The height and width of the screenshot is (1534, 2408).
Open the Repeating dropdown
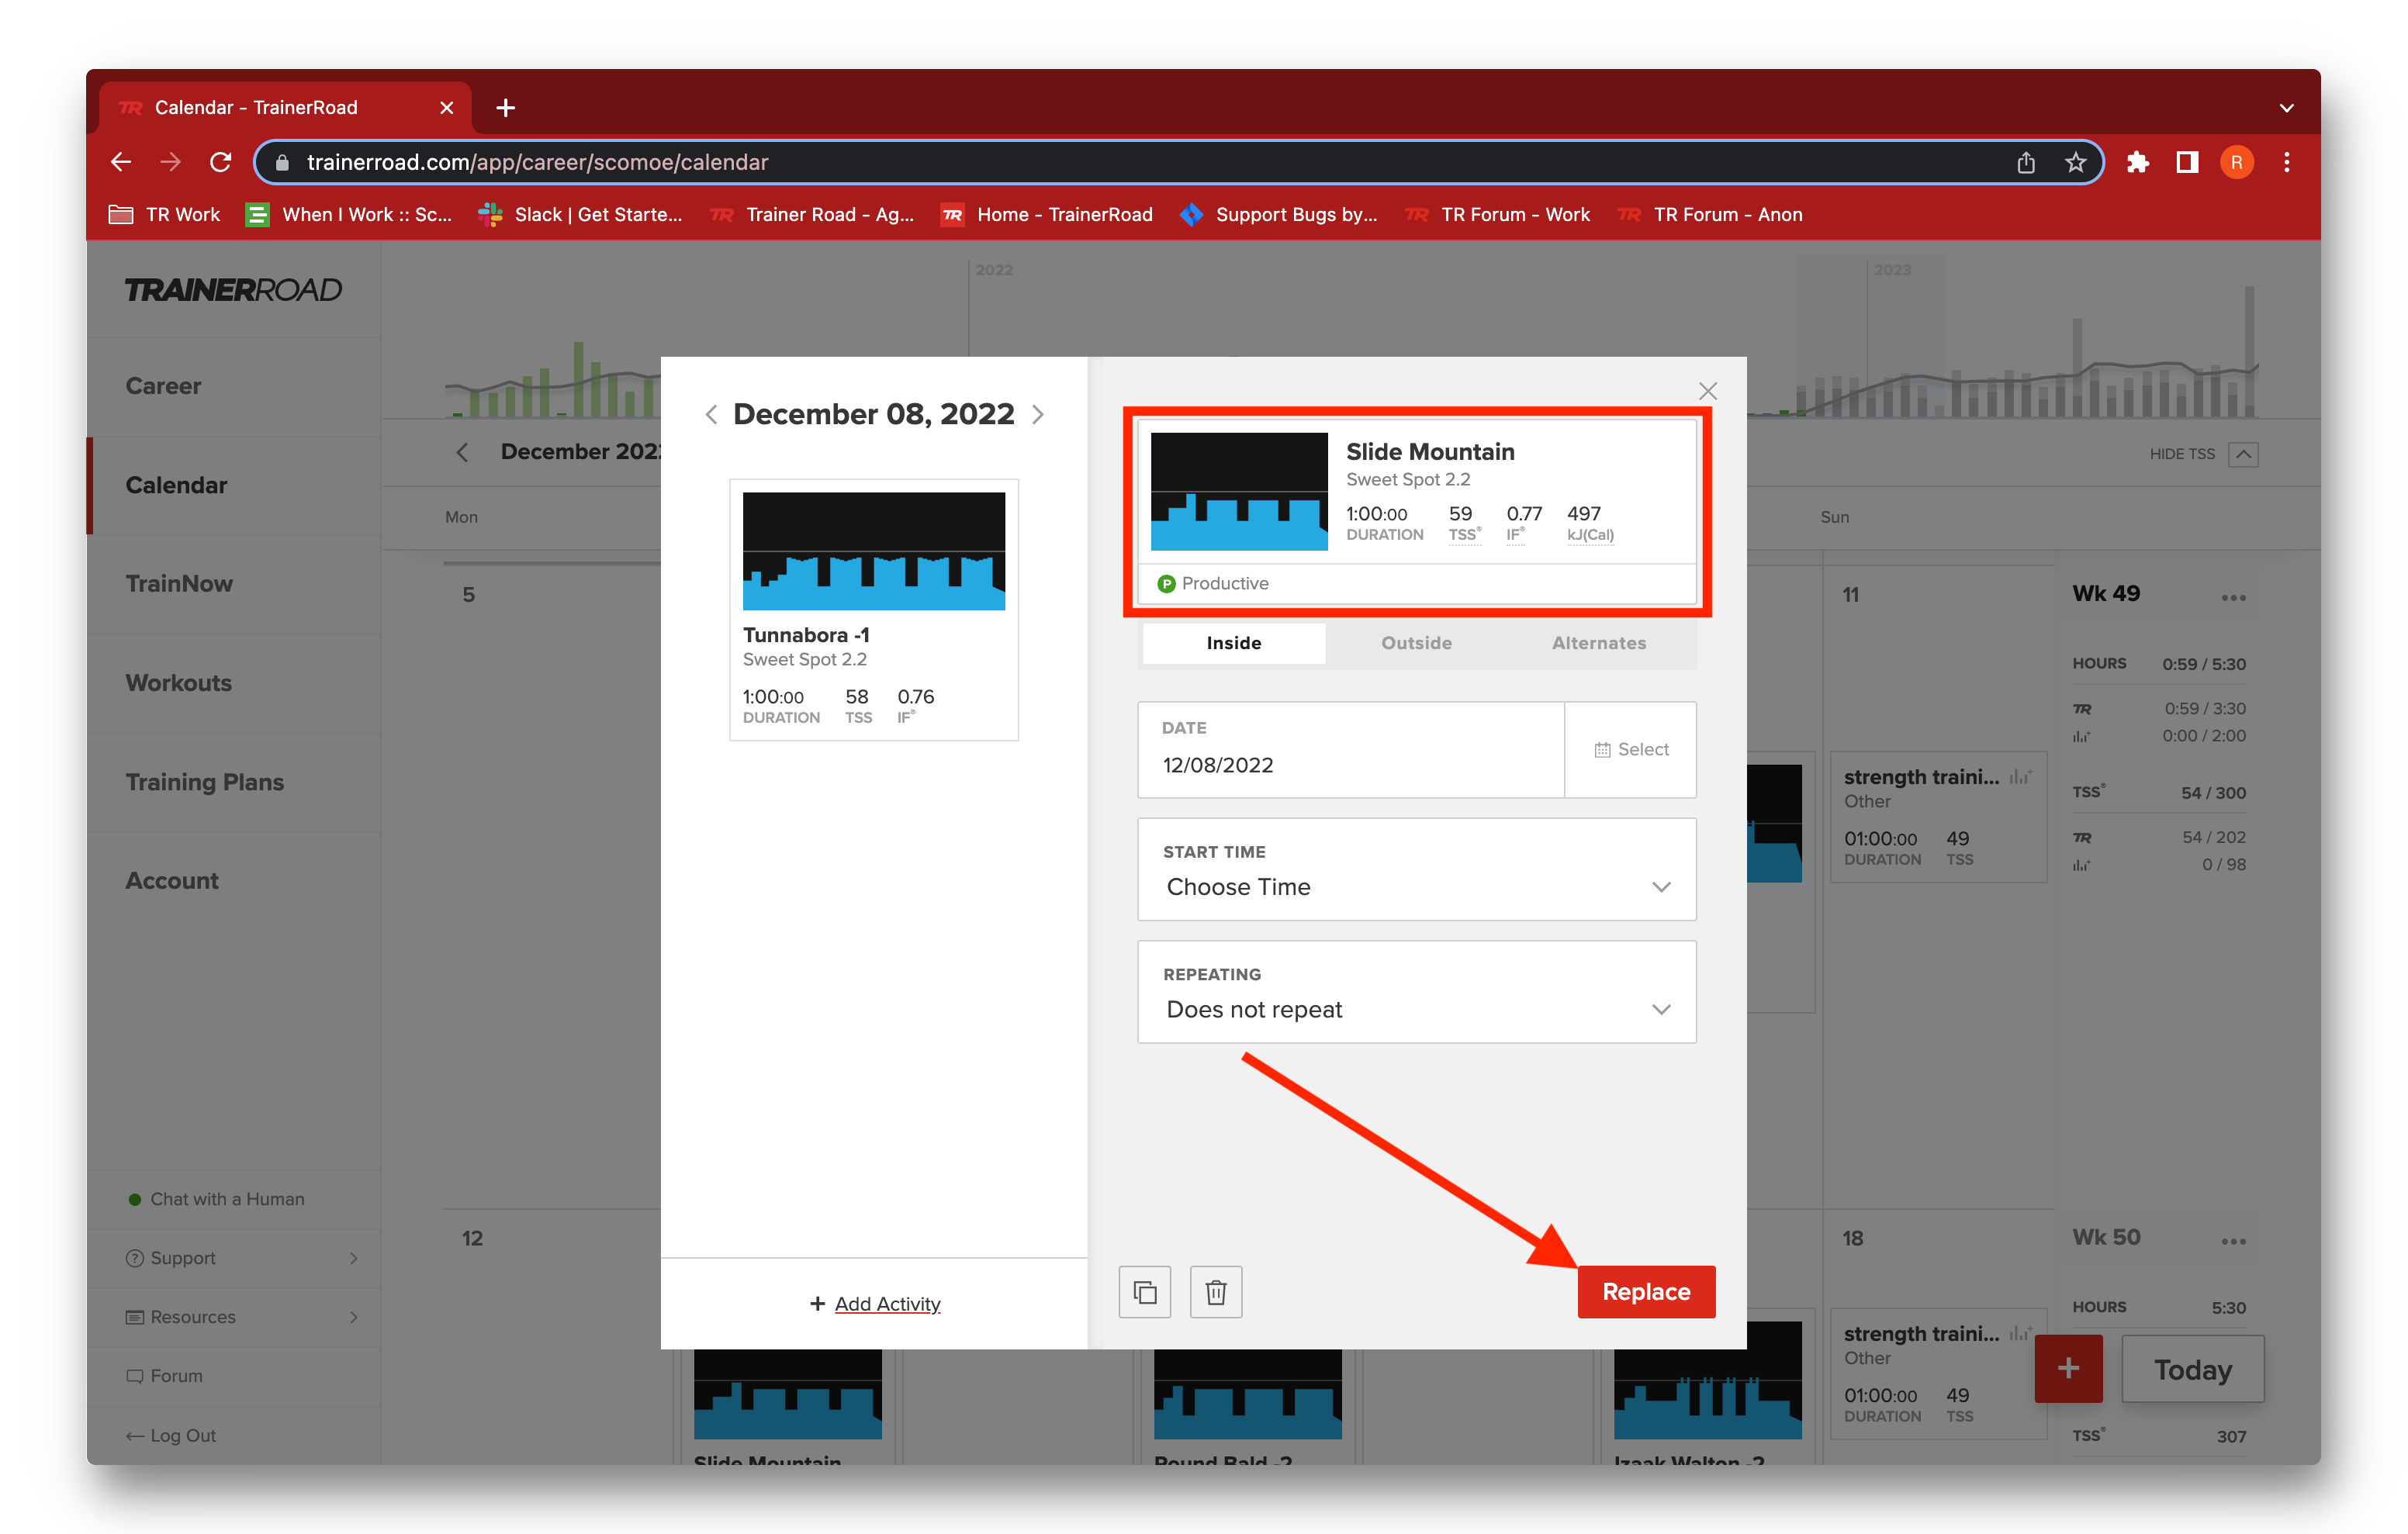coord(1417,992)
